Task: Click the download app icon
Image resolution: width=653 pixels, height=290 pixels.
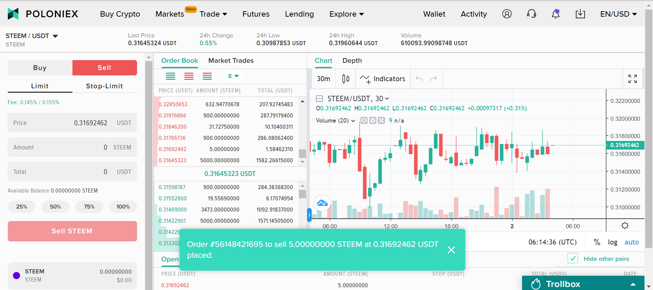Action: click(x=580, y=14)
